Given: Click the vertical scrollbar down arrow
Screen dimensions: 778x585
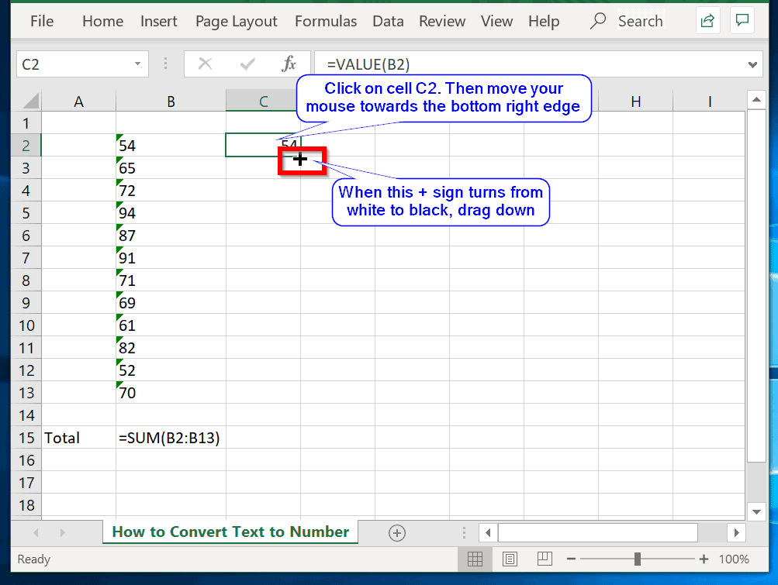Looking at the screenshot, I should (756, 511).
